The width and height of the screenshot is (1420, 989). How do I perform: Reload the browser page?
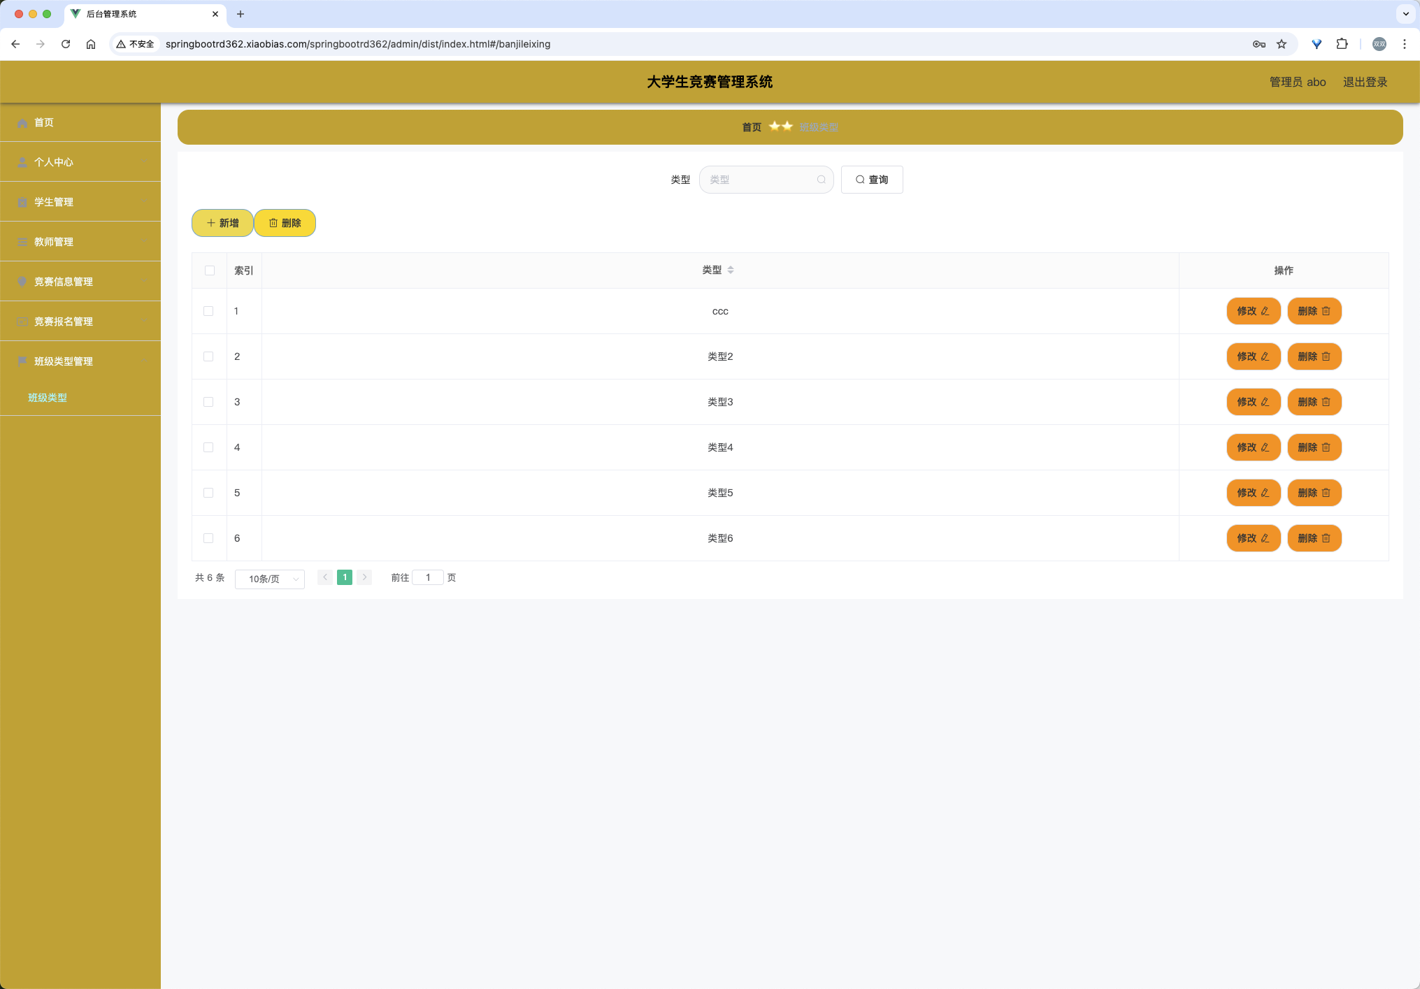click(x=66, y=44)
